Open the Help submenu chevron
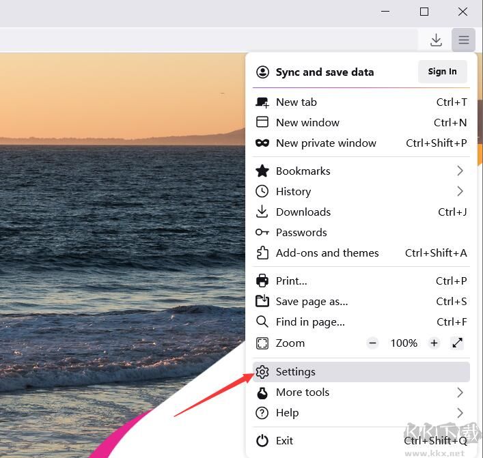483x458 pixels. pos(460,413)
